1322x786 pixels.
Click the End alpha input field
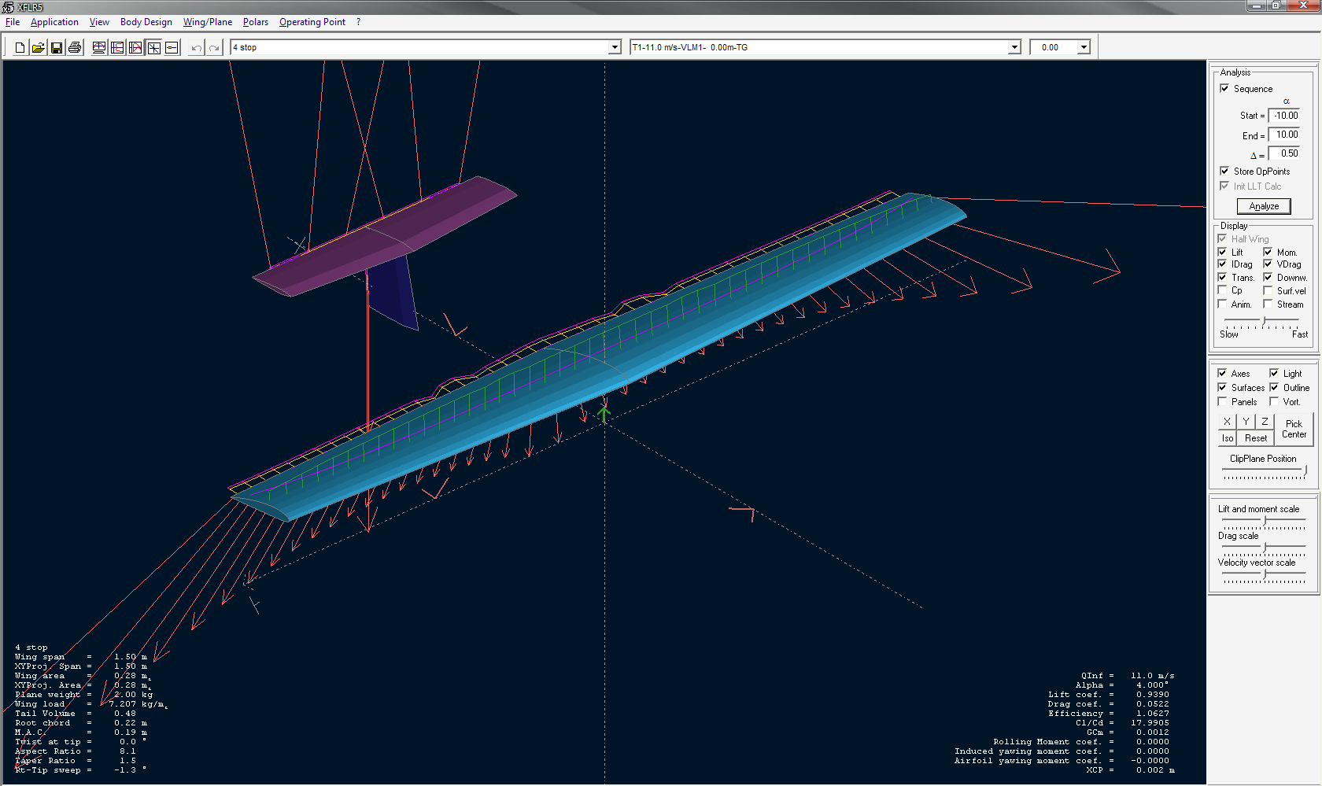point(1285,135)
